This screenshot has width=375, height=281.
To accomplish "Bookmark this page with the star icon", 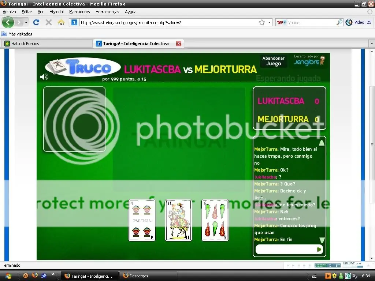I will [x=262, y=22].
